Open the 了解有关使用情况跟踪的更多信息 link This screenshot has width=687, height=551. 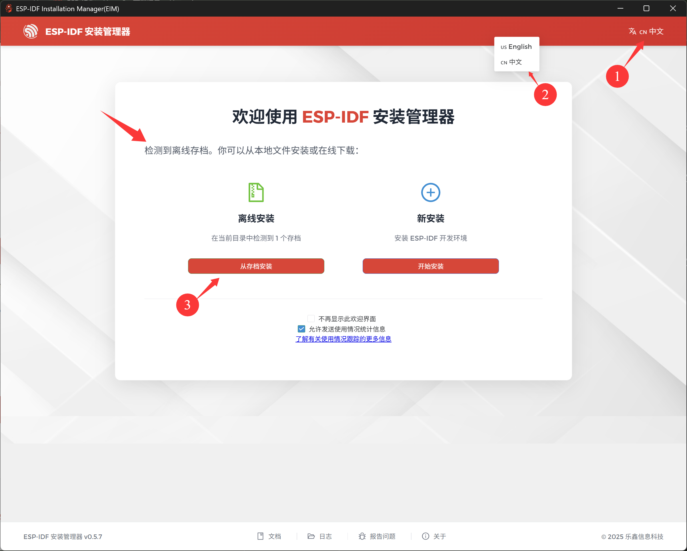coord(343,339)
